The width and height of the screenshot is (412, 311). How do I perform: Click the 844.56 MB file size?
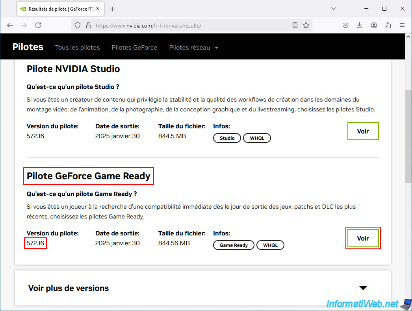click(174, 243)
